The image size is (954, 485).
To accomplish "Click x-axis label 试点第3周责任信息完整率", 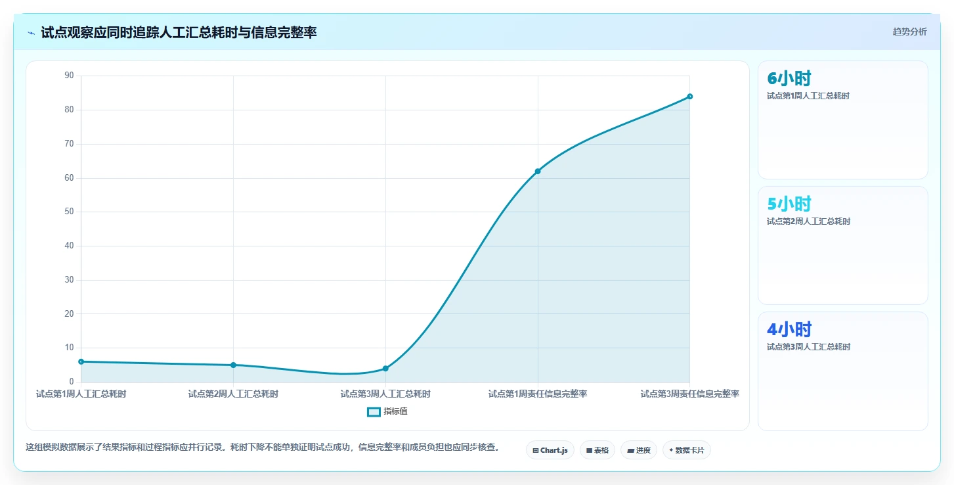I will [x=690, y=394].
